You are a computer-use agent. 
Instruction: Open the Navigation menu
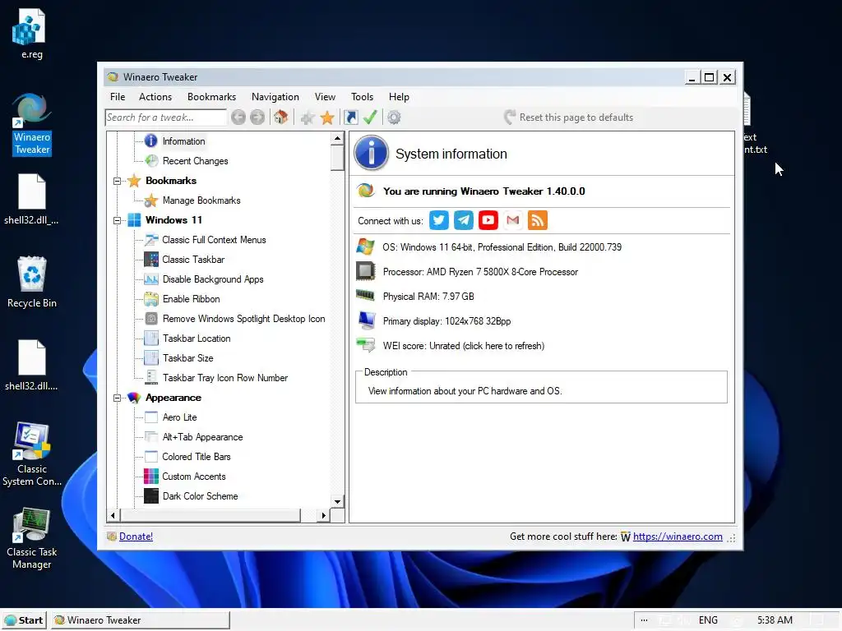tap(275, 97)
